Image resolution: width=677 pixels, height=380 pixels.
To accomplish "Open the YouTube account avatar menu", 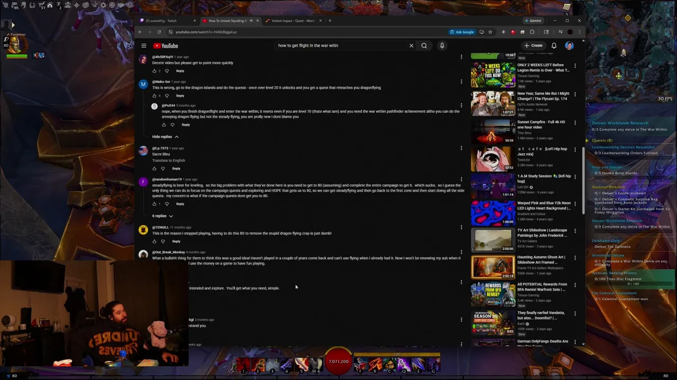I will point(569,45).
